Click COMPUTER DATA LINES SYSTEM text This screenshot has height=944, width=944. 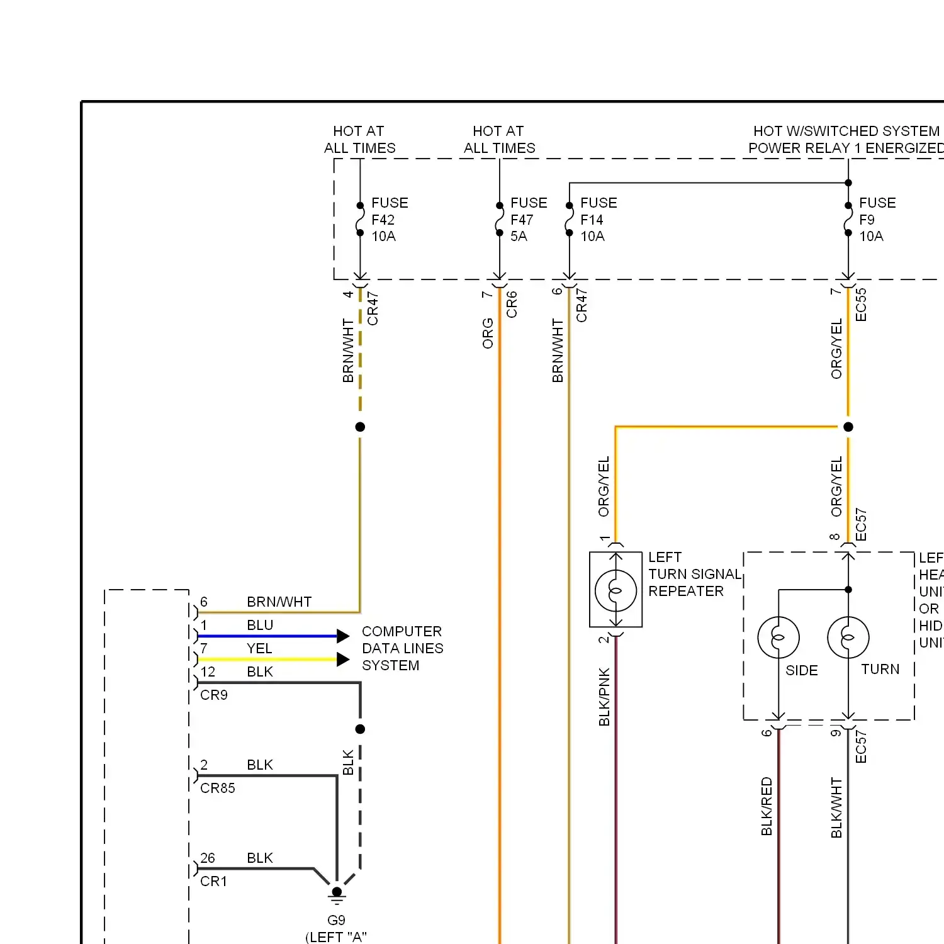(403, 648)
